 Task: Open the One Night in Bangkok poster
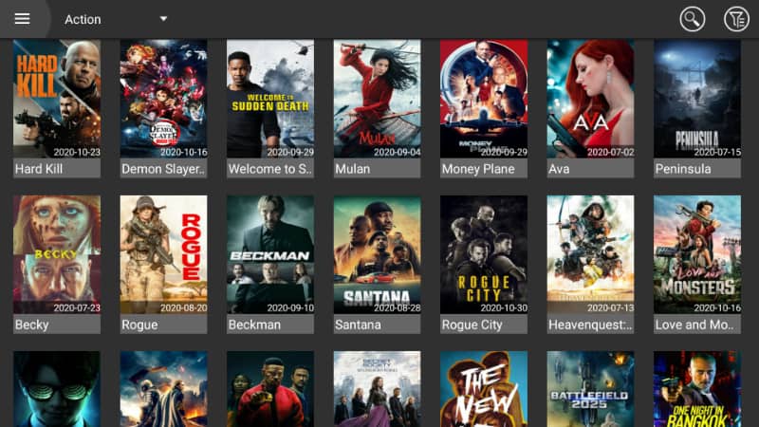pyautogui.click(x=697, y=389)
